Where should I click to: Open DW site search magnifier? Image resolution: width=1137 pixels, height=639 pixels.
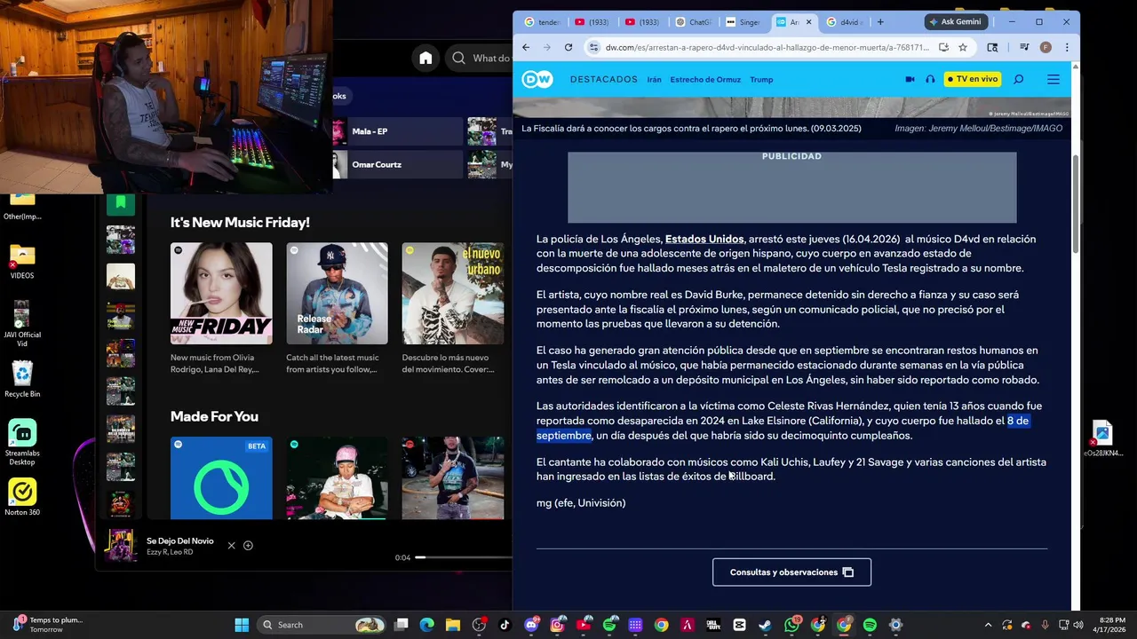[1019, 79]
